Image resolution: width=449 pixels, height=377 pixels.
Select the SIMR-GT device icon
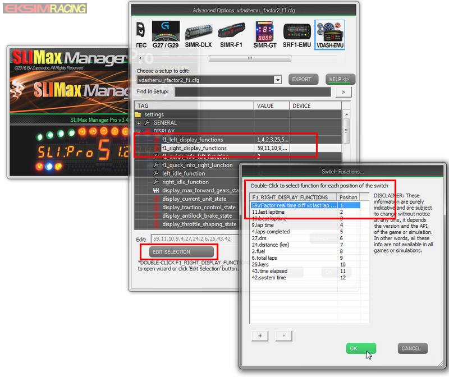pos(264,34)
